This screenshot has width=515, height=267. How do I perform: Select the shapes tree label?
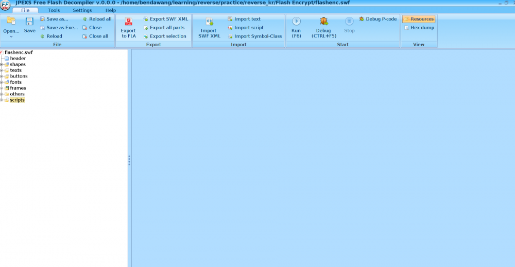[18, 64]
